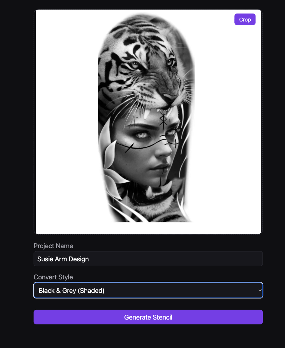285x348 pixels.
Task: Click the empty white area left of the tattoo
Action: point(67,122)
